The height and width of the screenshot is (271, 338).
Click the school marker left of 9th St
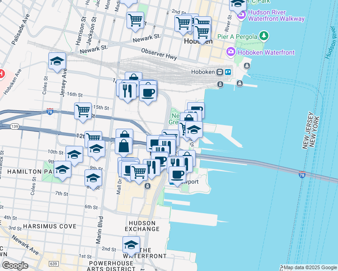(x=75, y=156)
